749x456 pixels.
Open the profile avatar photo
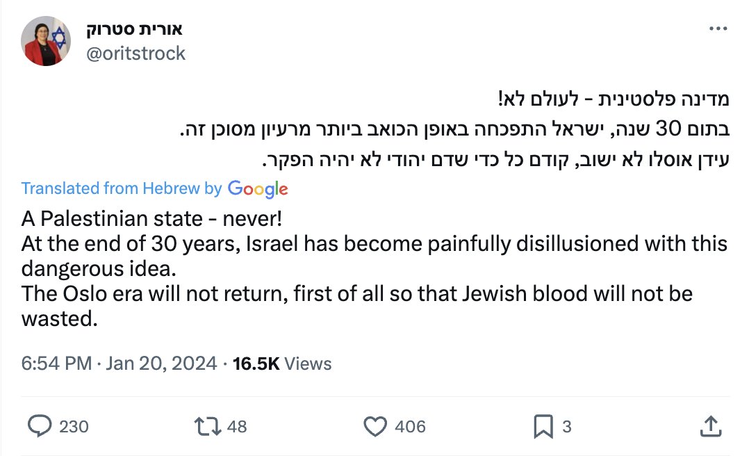tap(46, 41)
